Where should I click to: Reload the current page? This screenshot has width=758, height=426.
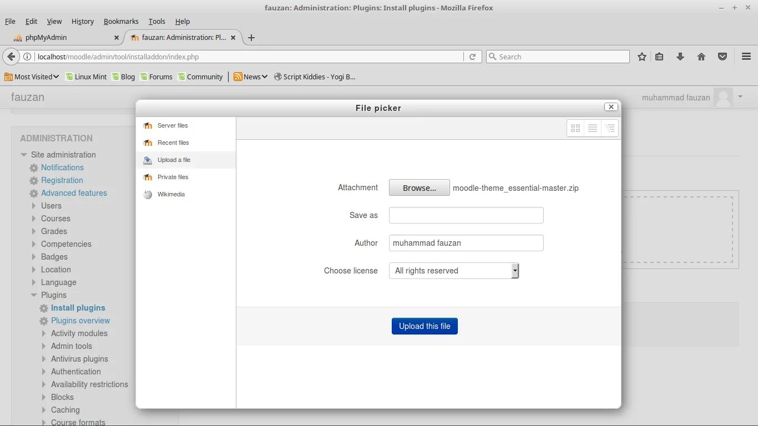(x=472, y=57)
